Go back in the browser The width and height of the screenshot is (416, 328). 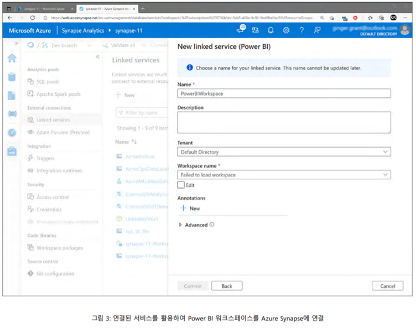coord(10,18)
